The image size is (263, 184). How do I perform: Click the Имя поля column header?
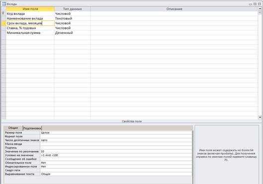pyautogui.click(x=30, y=9)
